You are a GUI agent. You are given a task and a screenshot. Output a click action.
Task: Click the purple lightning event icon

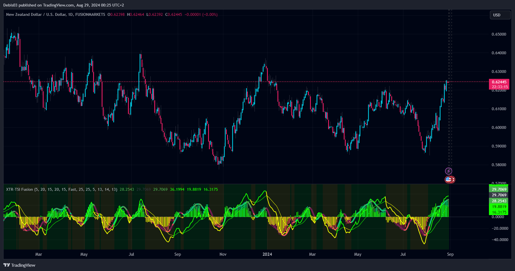point(448,171)
